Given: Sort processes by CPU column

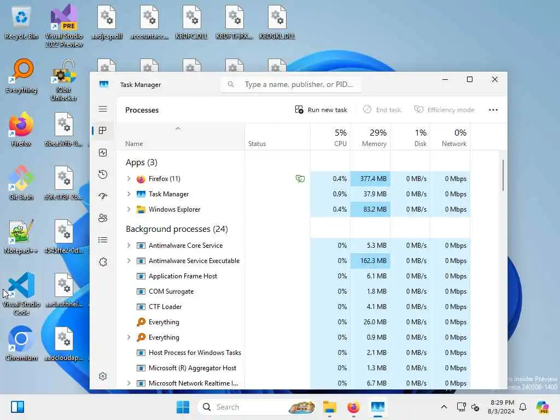Looking at the screenshot, I should tap(331, 137).
